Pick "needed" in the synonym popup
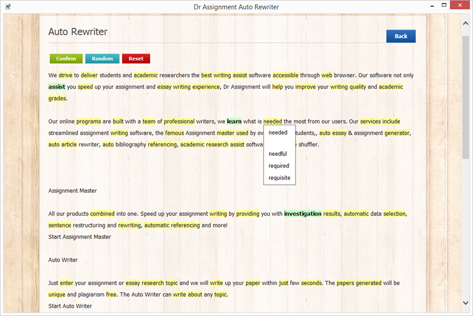 pos(278,132)
